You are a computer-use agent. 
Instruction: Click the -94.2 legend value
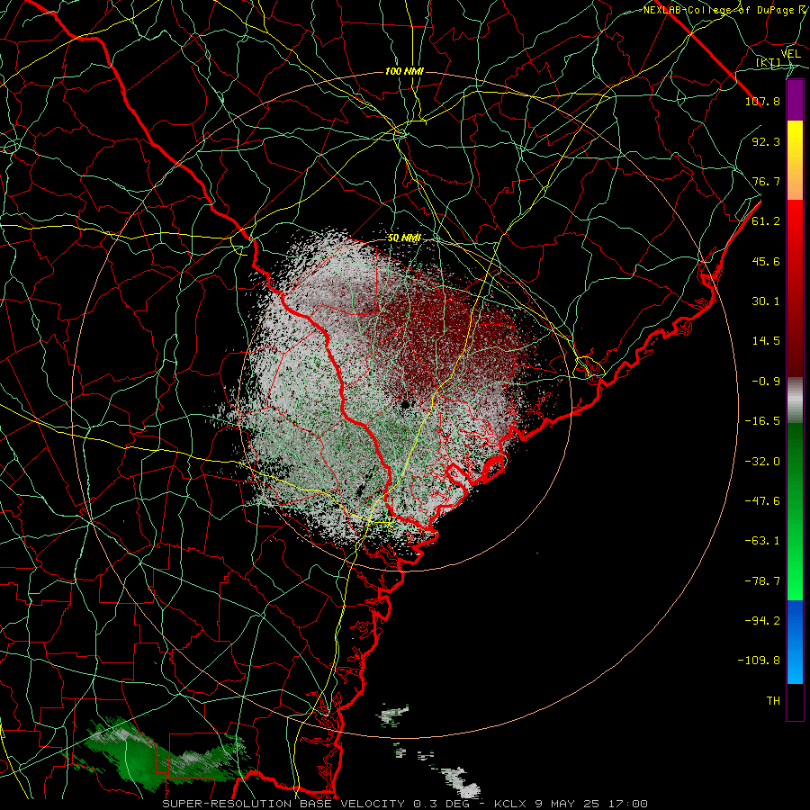click(762, 620)
